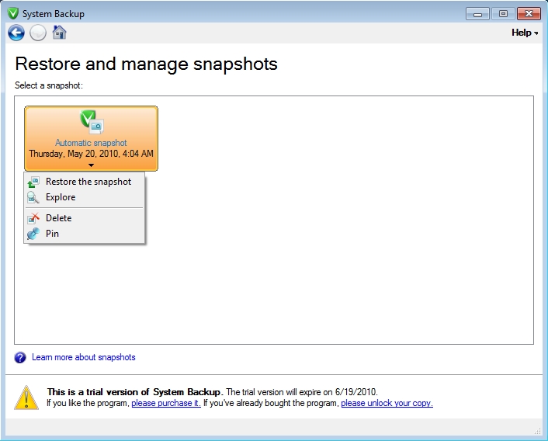Open the Help dropdown menu
The image size is (548, 441).
click(x=525, y=33)
